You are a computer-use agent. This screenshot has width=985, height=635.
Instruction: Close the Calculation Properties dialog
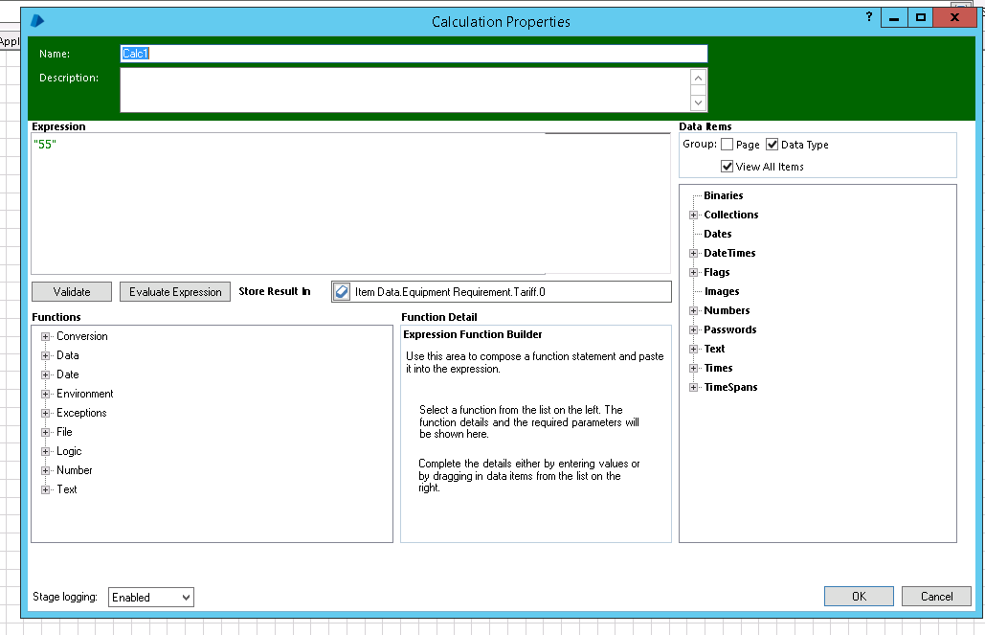(954, 17)
